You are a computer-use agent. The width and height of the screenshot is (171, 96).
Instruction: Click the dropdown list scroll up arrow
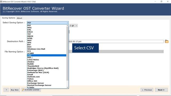point(67,26)
